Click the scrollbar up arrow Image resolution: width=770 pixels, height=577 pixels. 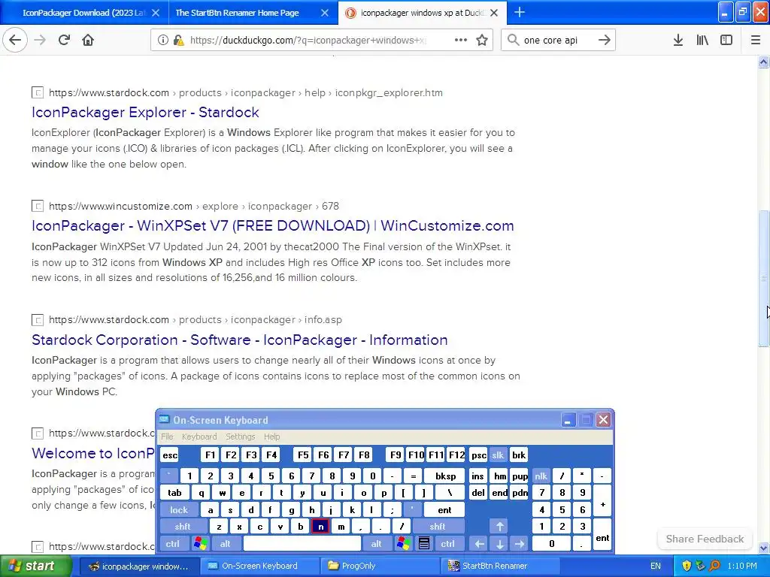click(763, 62)
